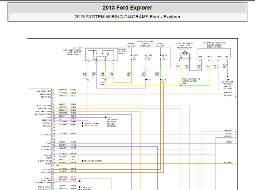Select the 5A fuse symbol
The image size is (255, 190).
click(146, 57)
